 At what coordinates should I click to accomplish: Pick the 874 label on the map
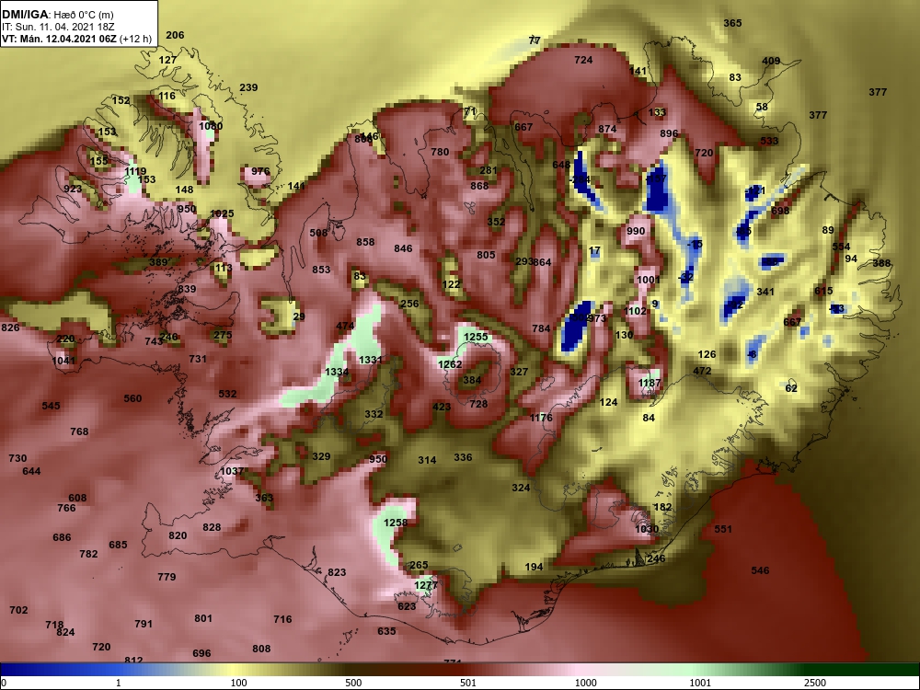[607, 129]
